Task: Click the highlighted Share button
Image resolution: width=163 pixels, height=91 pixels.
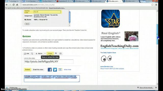Action: [50, 53]
